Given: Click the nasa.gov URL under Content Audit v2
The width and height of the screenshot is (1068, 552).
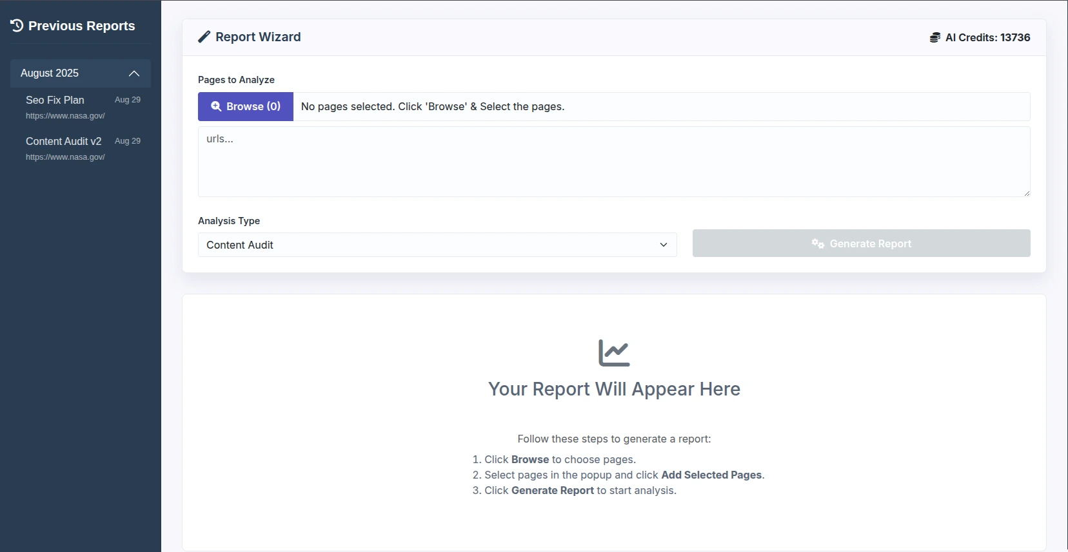Looking at the screenshot, I should [x=65, y=157].
